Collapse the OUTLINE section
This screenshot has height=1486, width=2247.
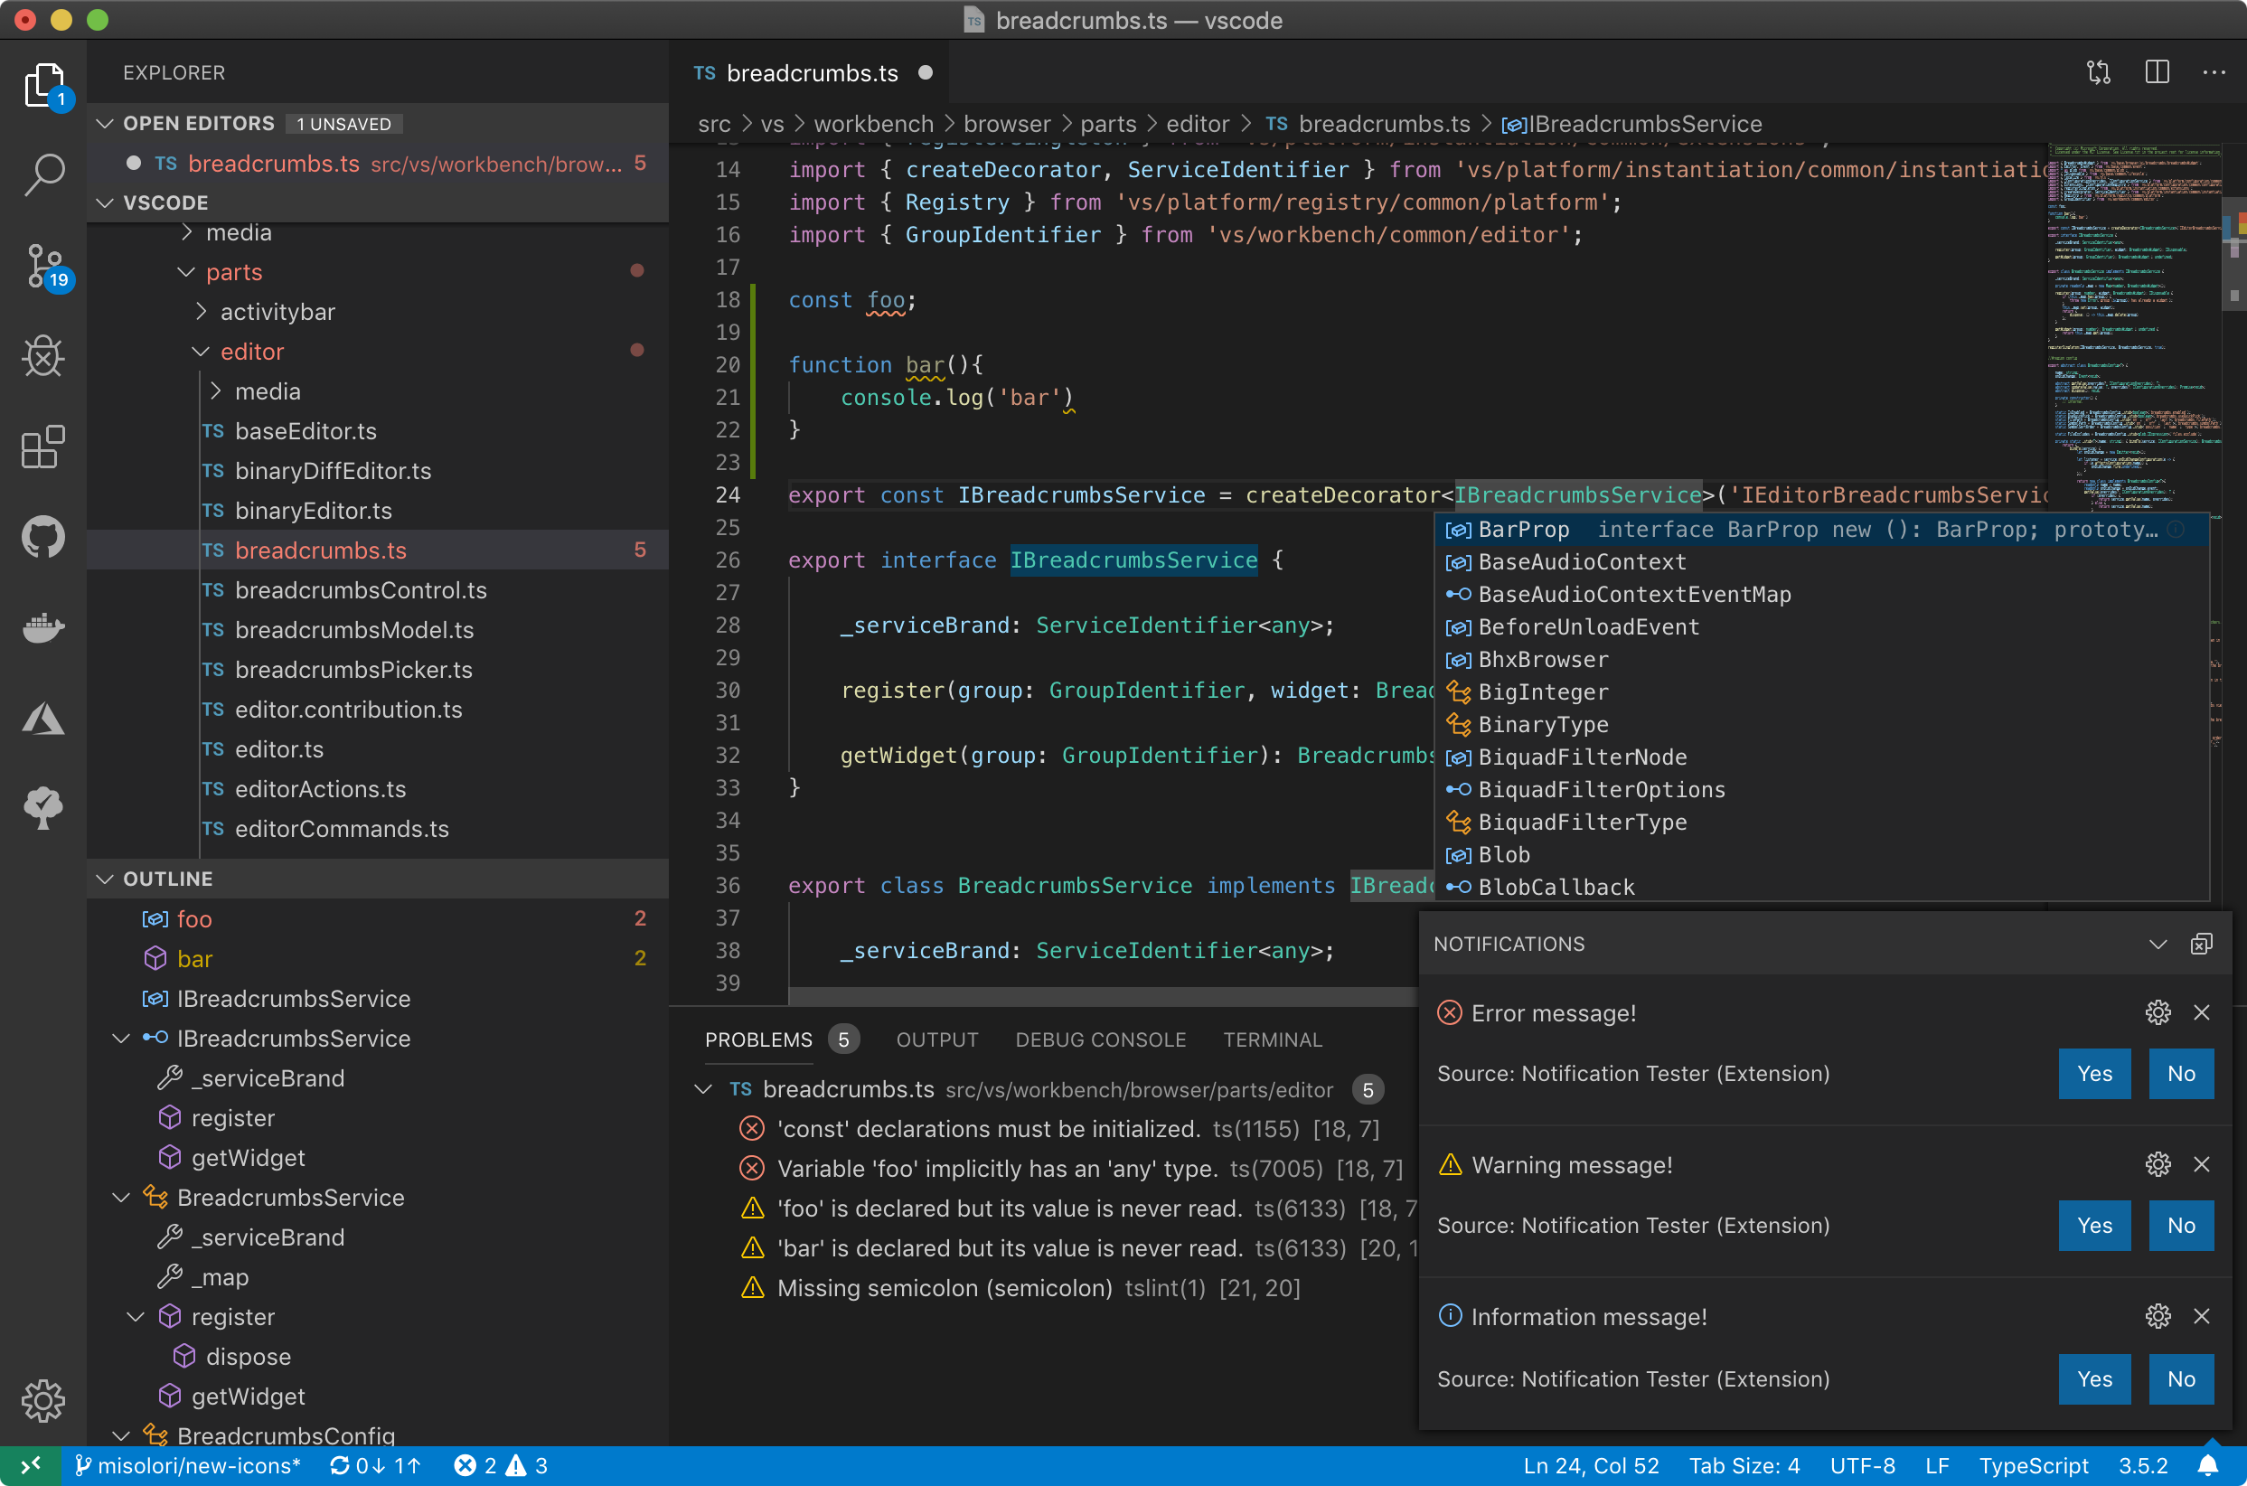click(105, 879)
